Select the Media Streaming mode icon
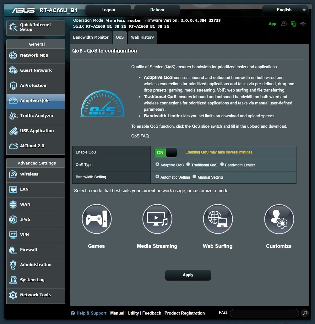The image size is (315, 324). pyautogui.click(x=157, y=219)
